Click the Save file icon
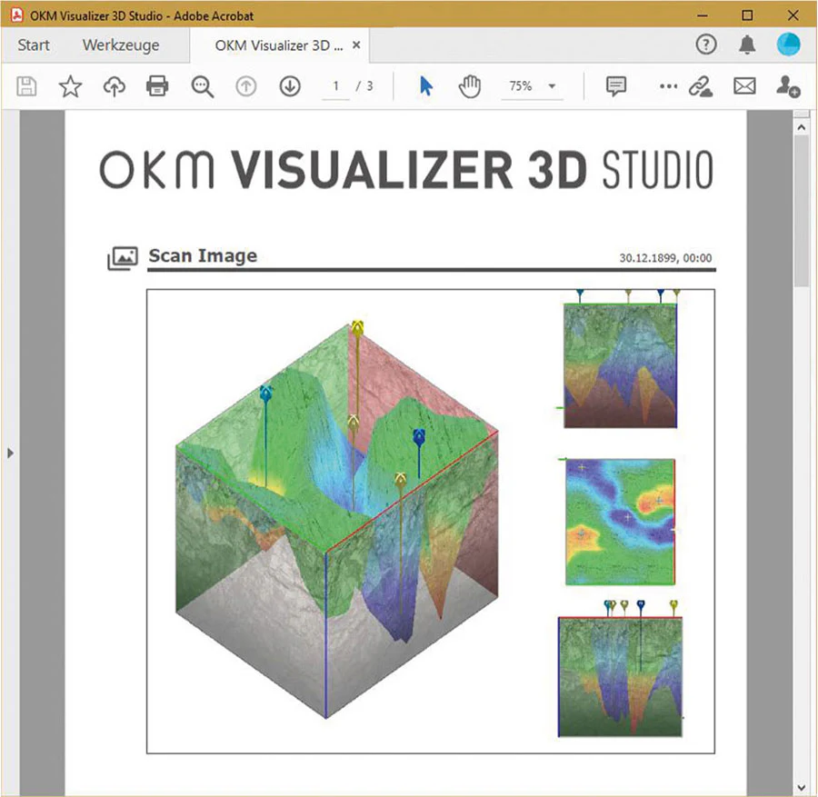 tap(26, 86)
